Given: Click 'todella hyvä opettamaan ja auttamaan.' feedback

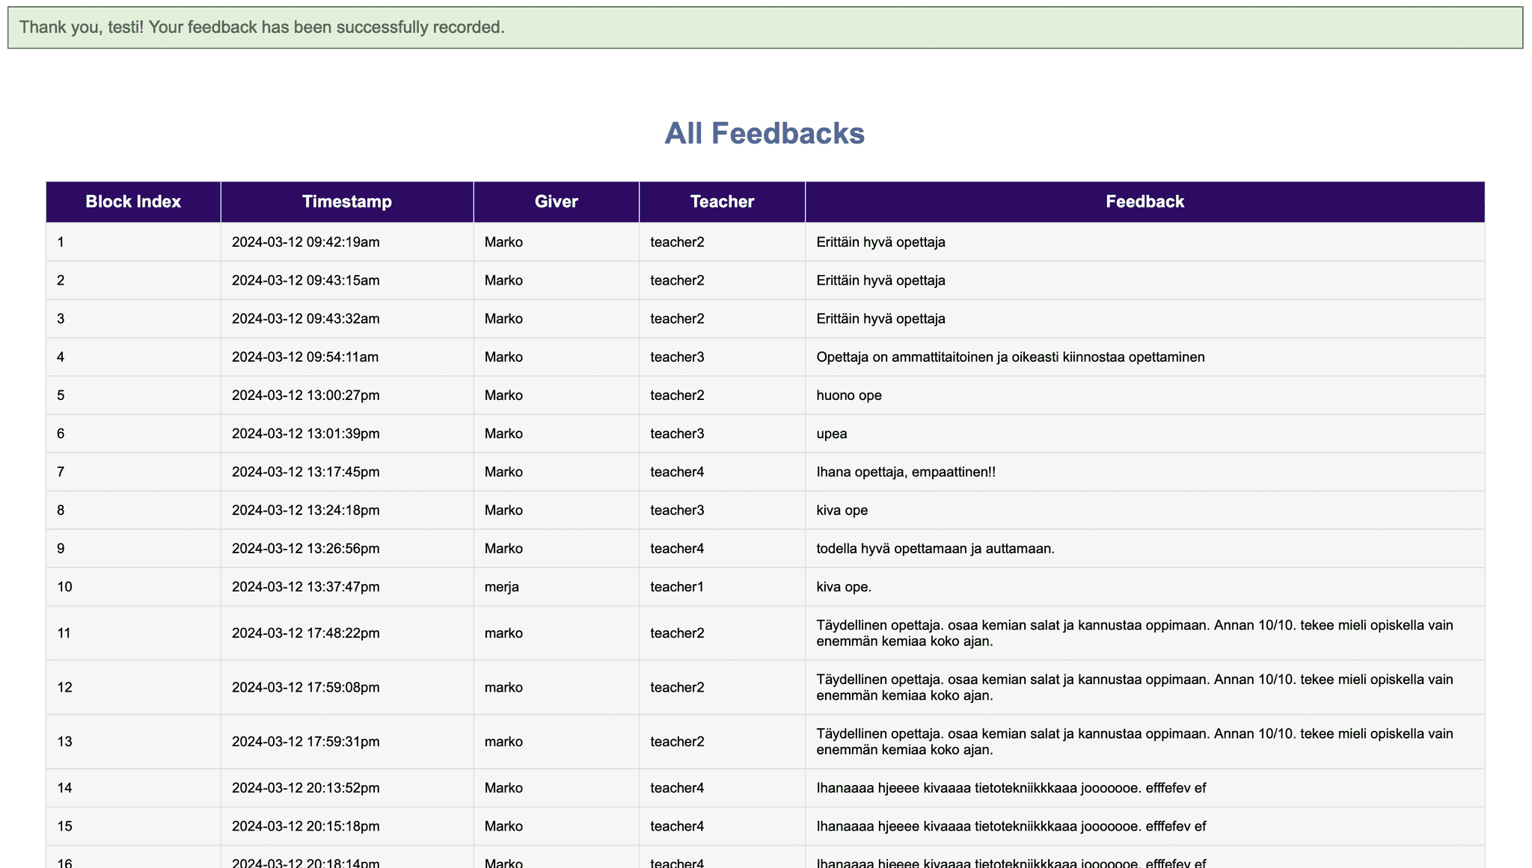Looking at the screenshot, I should point(935,549).
